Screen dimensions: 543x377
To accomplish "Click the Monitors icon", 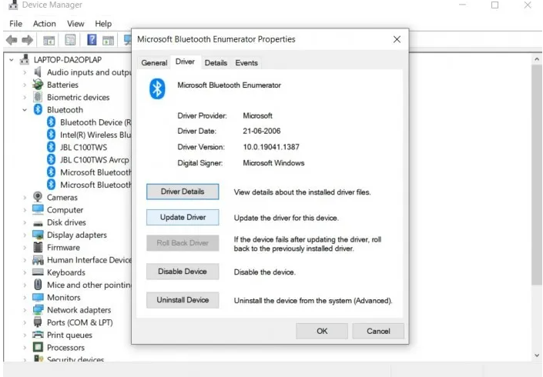I will 38,297.
